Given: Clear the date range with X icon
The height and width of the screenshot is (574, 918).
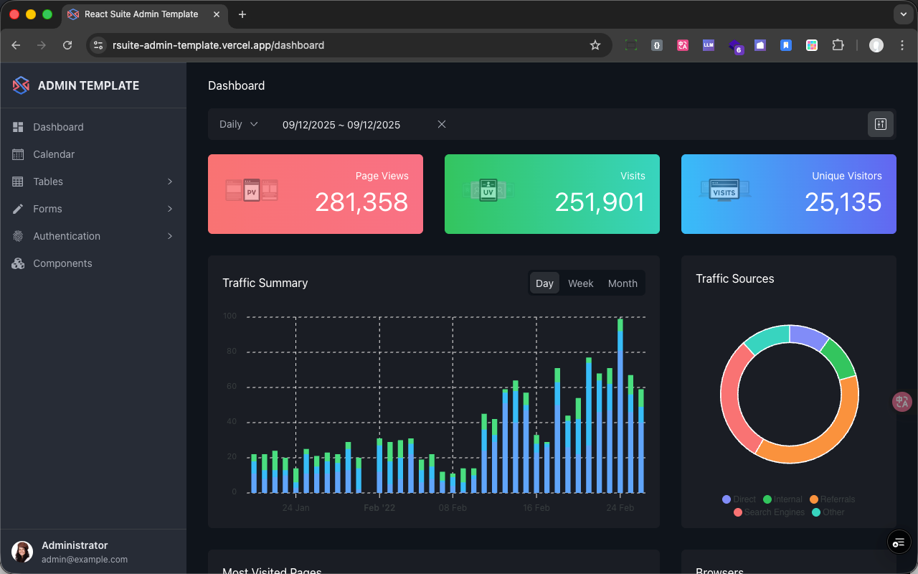Looking at the screenshot, I should pos(442,124).
